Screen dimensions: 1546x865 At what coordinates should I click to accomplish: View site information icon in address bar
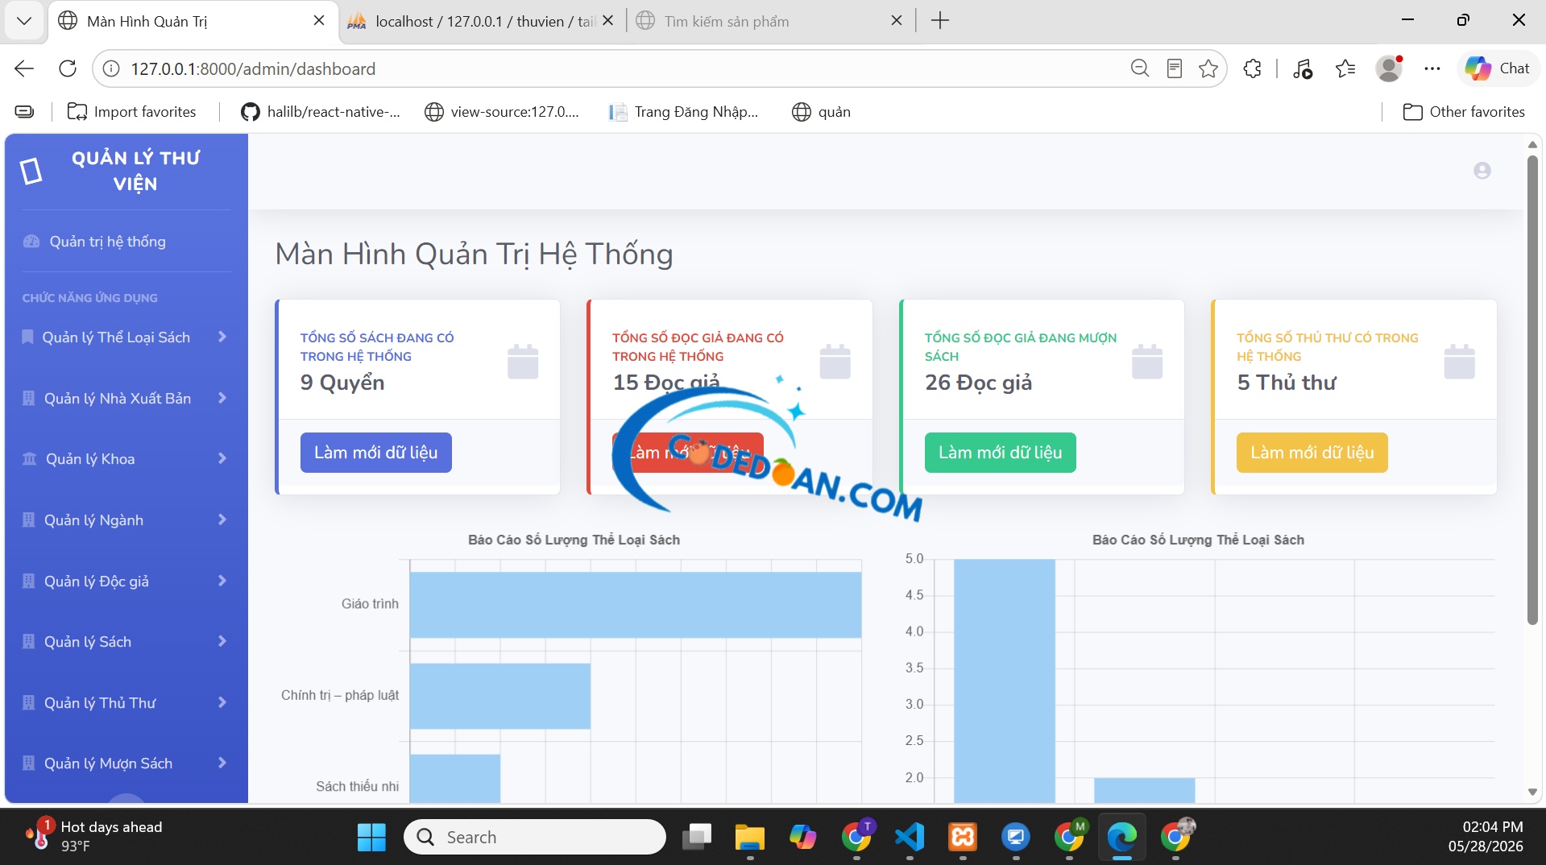[112, 68]
